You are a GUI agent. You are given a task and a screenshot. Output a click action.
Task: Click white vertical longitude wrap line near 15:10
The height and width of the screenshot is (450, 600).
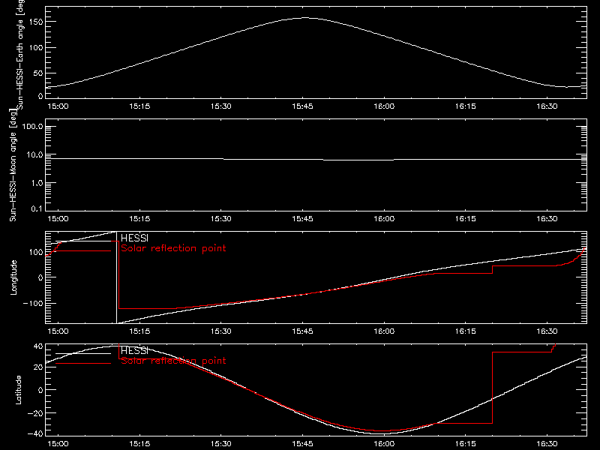coord(116,277)
